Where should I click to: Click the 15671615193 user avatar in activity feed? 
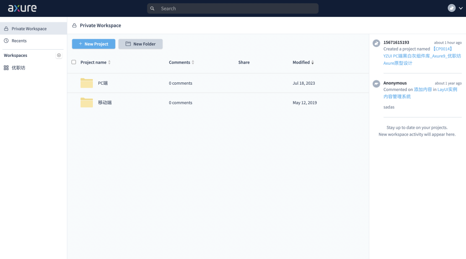click(x=376, y=43)
